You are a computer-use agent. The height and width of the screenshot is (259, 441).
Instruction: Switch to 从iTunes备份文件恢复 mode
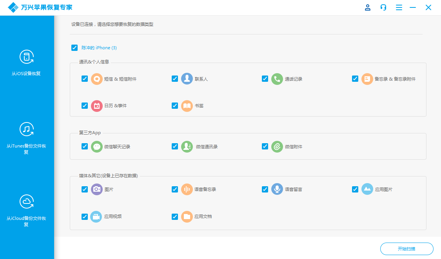point(26,138)
